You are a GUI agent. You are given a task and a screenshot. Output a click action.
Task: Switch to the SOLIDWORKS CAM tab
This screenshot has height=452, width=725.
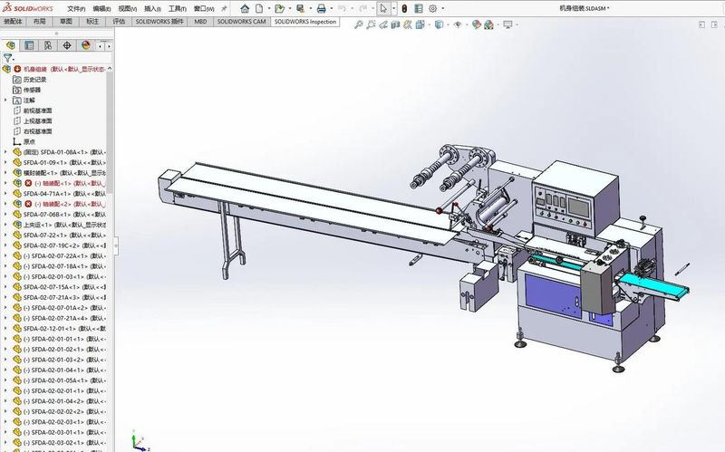[241, 21]
